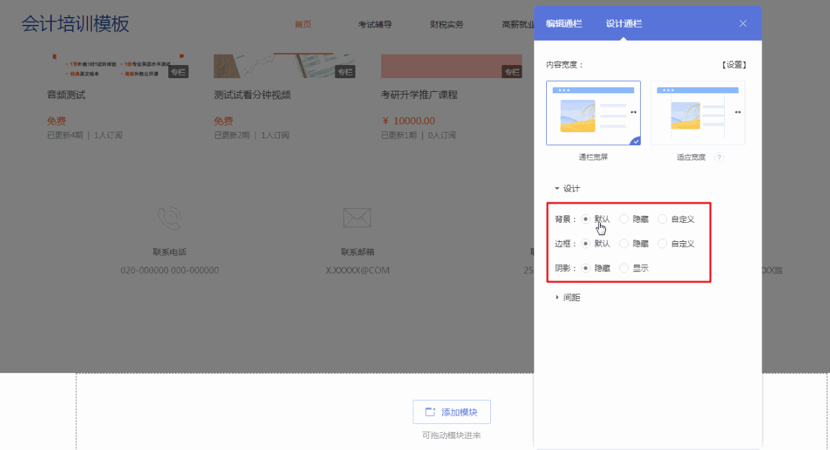830x450 pixels.
Task: Click the 联系电话 label
Action: tap(170, 252)
